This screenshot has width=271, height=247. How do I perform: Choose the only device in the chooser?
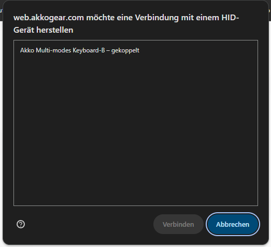click(x=136, y=50)
